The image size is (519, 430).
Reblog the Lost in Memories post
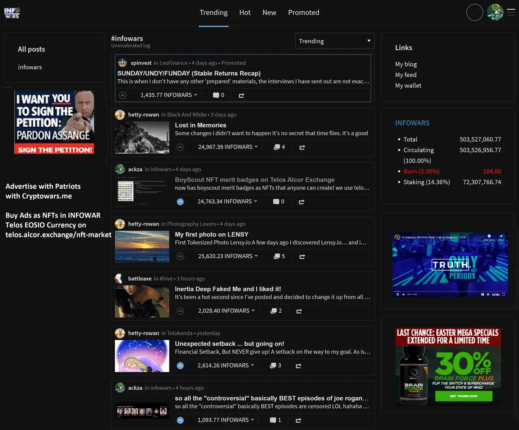(x=302, y=147)
